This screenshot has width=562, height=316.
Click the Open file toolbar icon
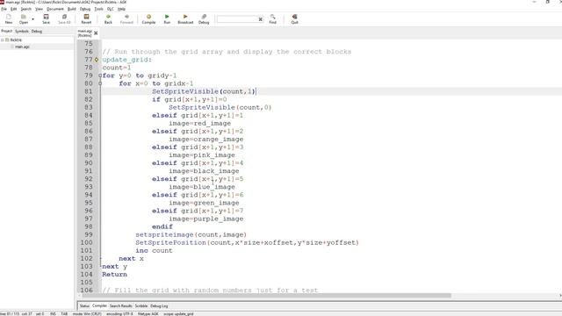24,18
